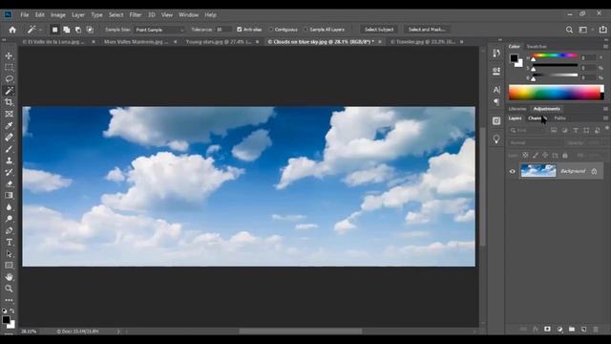Create a new group folder icon
The height and width of the screenshot is (344, 611).
click(x=572, y=329)
